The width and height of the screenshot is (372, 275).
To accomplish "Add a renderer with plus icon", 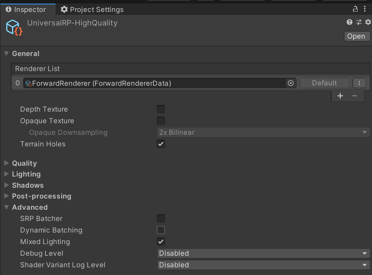I will pos(340,96).
